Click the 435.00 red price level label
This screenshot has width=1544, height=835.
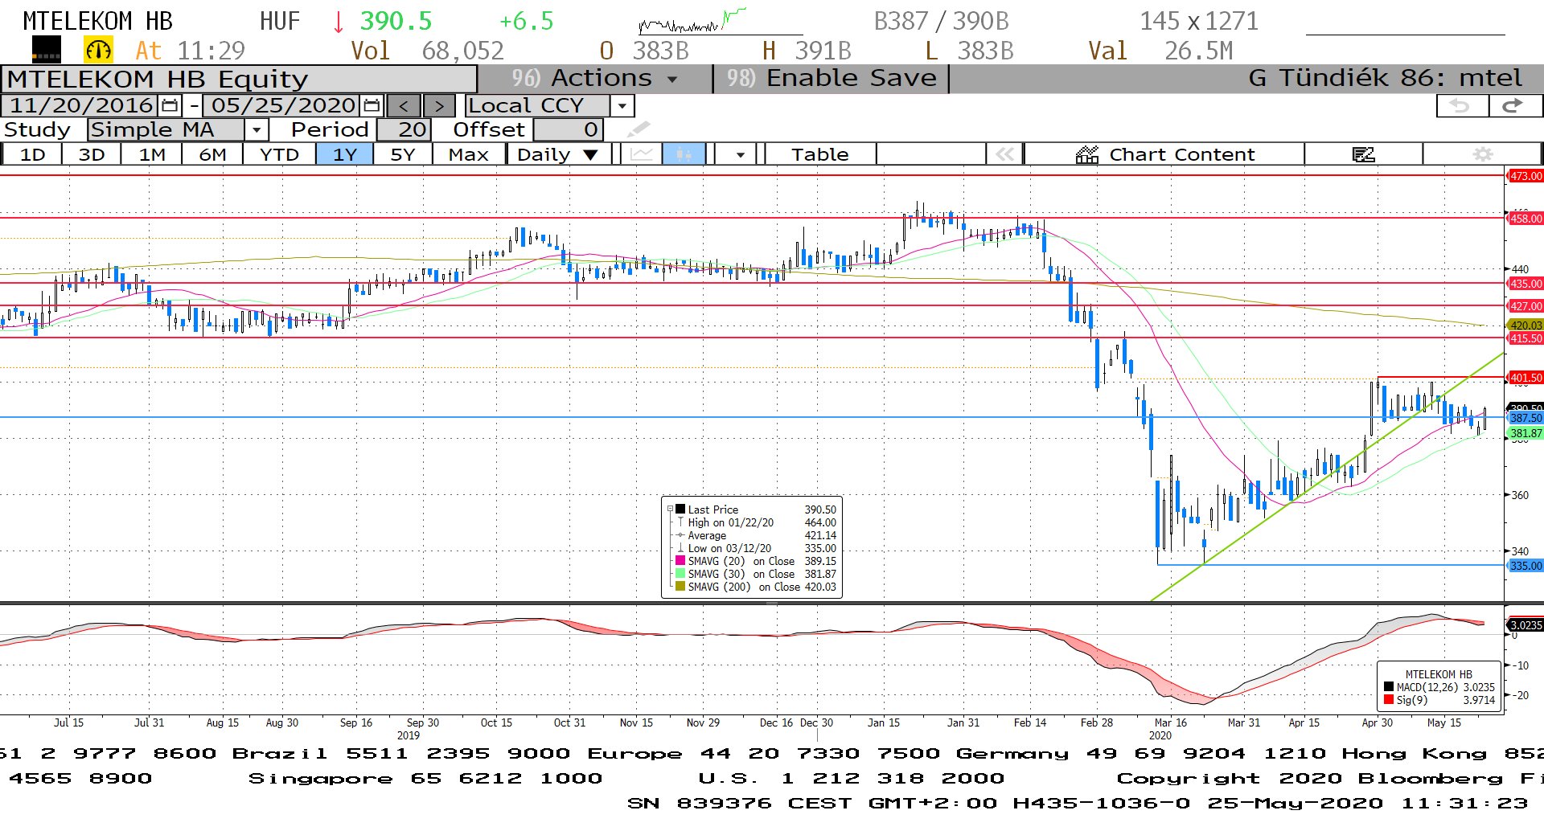pos(1525,284)
